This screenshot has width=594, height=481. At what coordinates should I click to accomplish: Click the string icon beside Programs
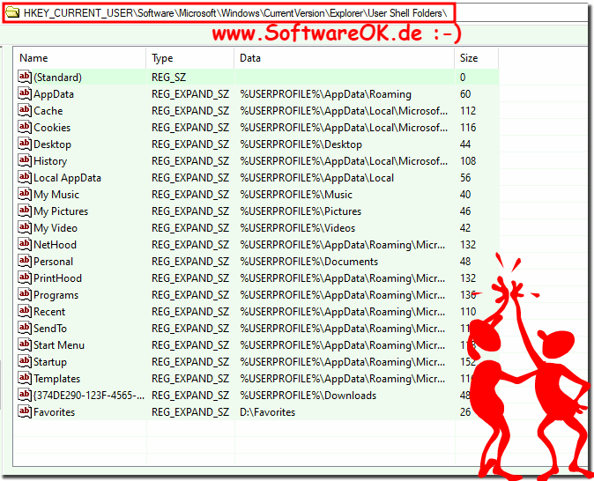coord(25,294)
